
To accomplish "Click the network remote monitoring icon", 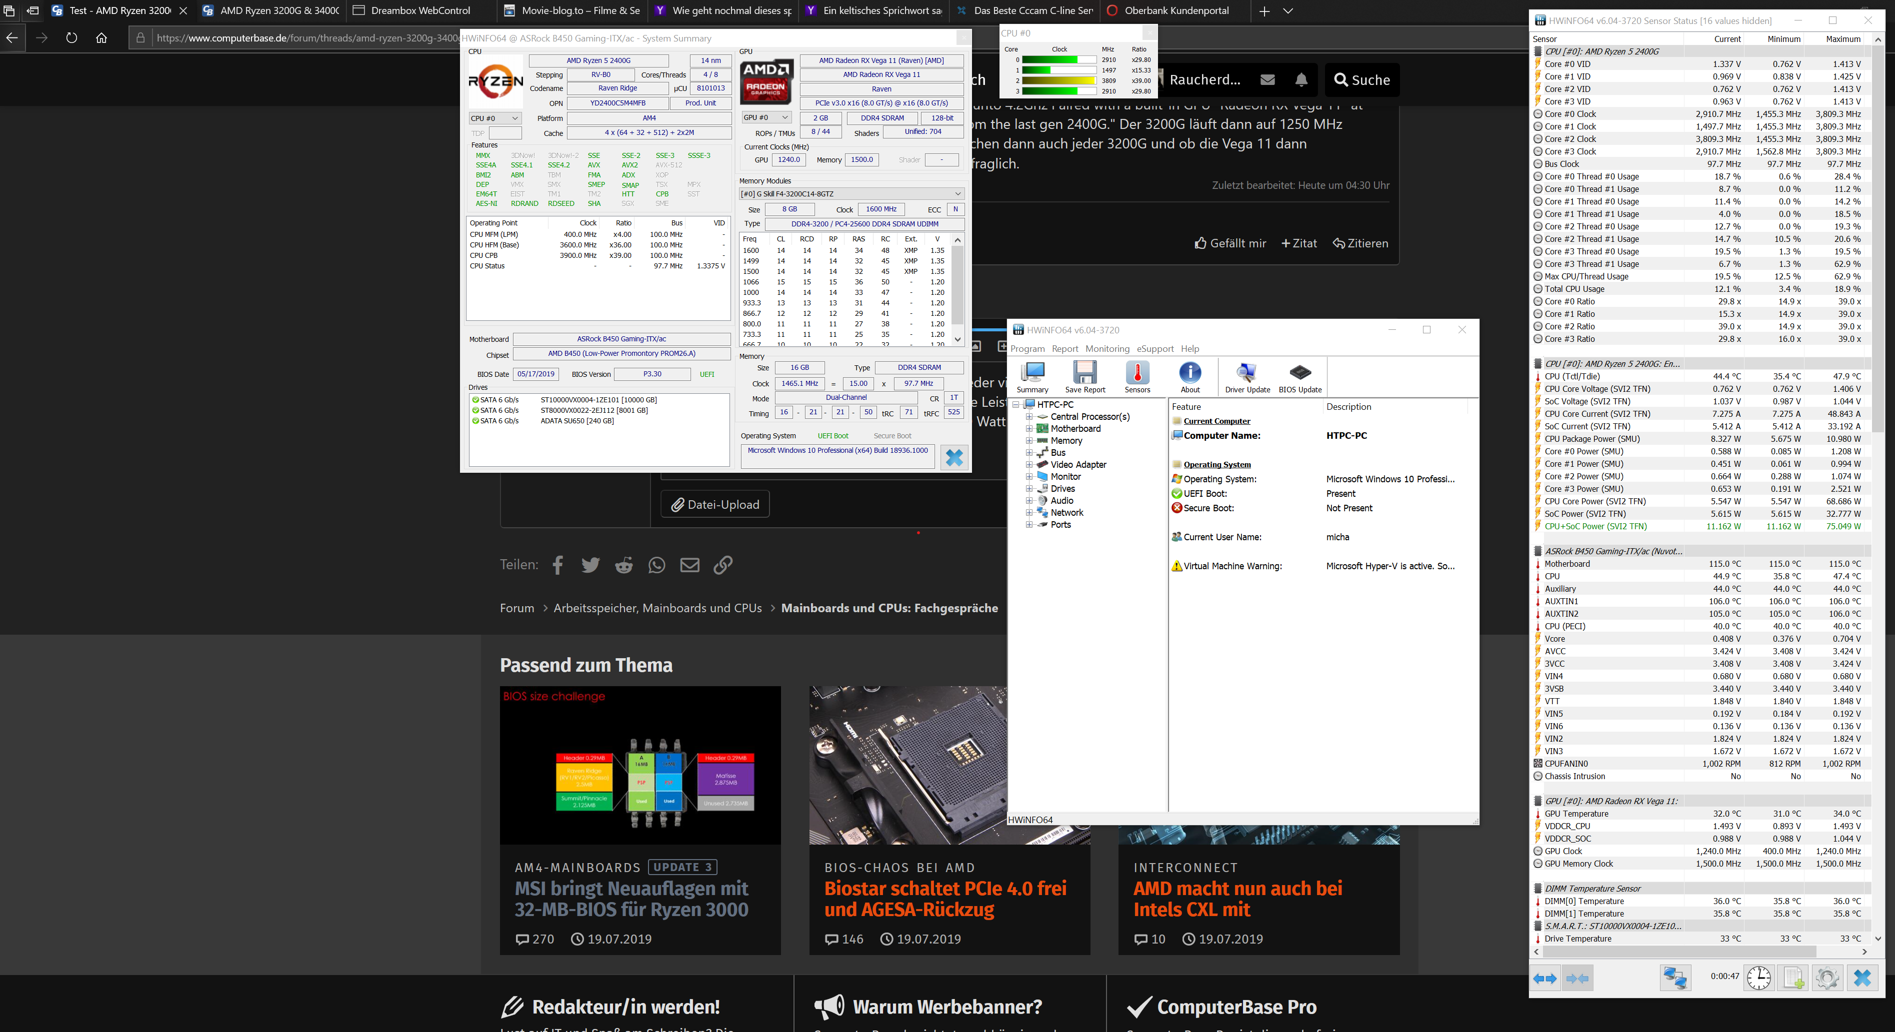I will coord(1675,977).
